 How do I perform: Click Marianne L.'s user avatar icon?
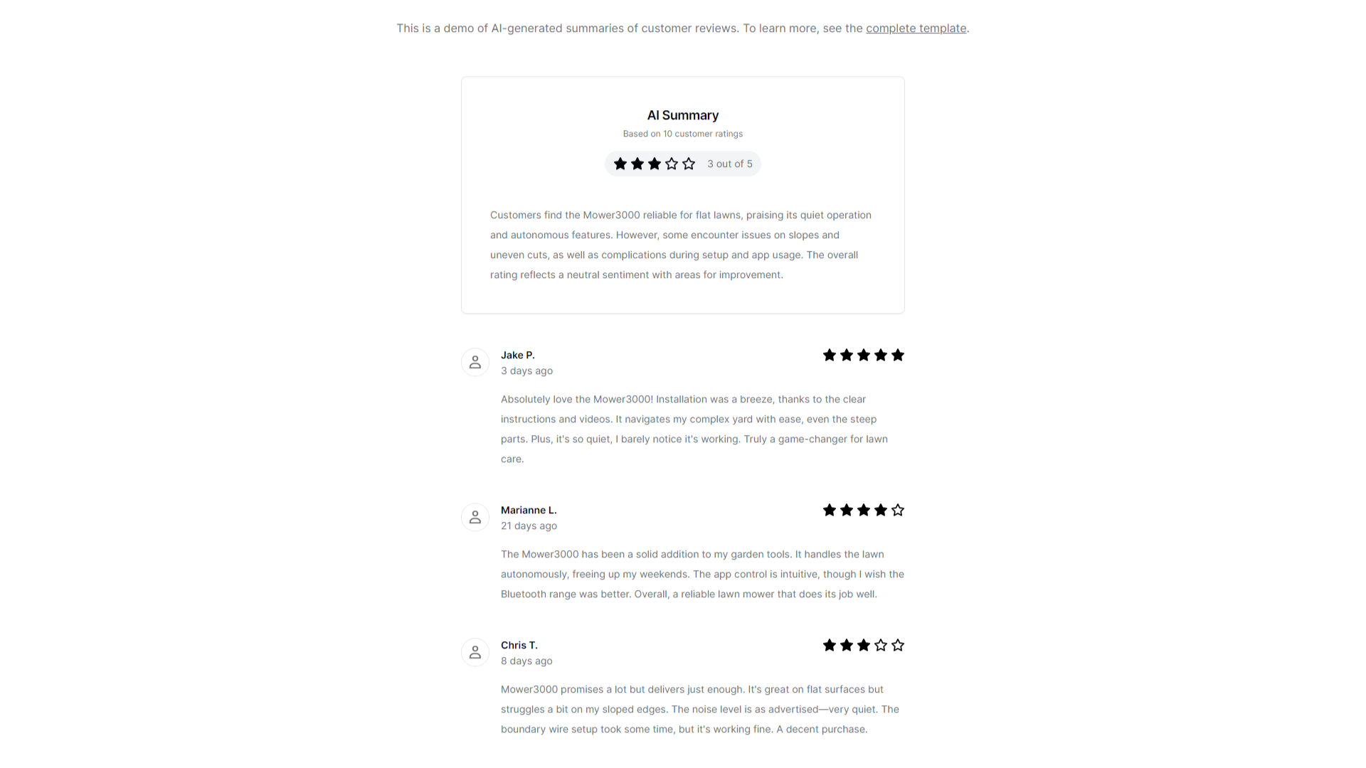tap(475, 518)
